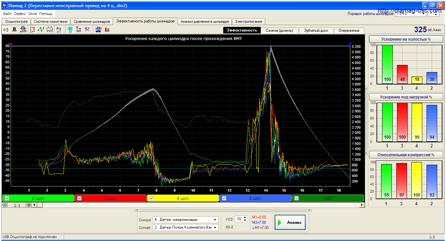The image size is (446, 241).
Task: Click the green 1 цил. legend bar
Action: click(38, 198)
